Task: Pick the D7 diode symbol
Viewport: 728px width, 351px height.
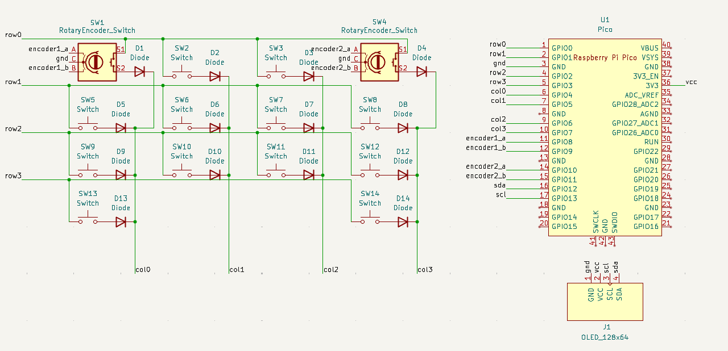Action: tap(309, 128)
